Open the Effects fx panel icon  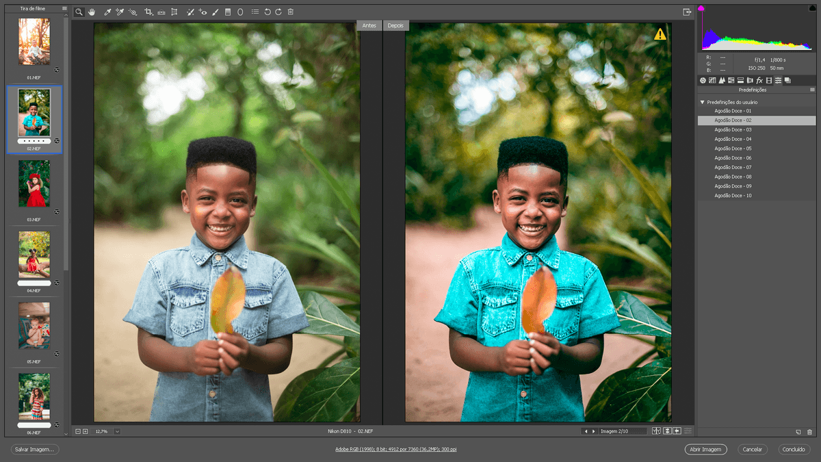coord(759,81)
